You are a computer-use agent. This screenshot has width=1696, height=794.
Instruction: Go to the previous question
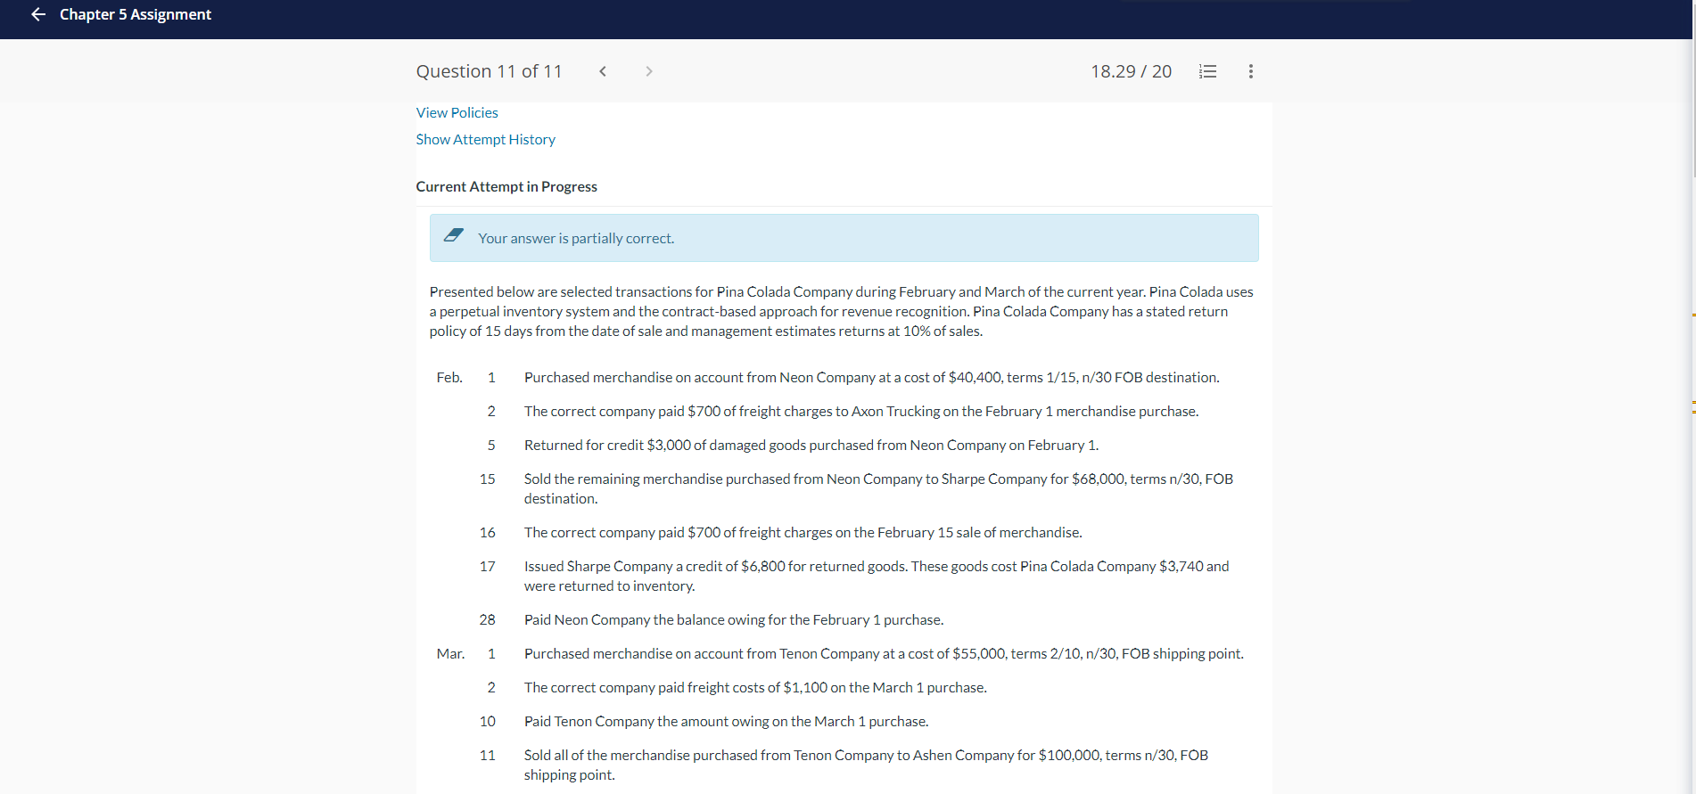(x=603, y=71)
